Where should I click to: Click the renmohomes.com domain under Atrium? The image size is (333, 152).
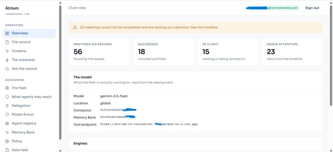(x=17, y=14)
